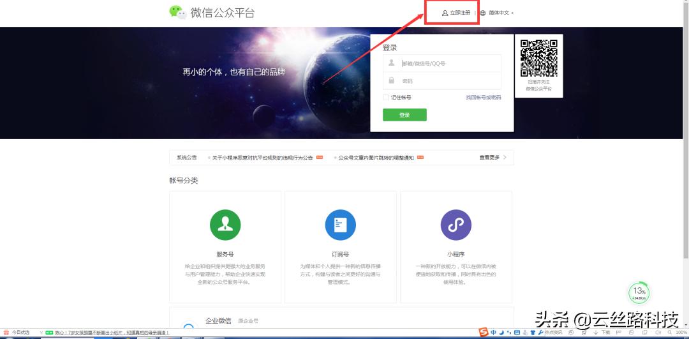Click the QR code image

[x=538, y=58]
